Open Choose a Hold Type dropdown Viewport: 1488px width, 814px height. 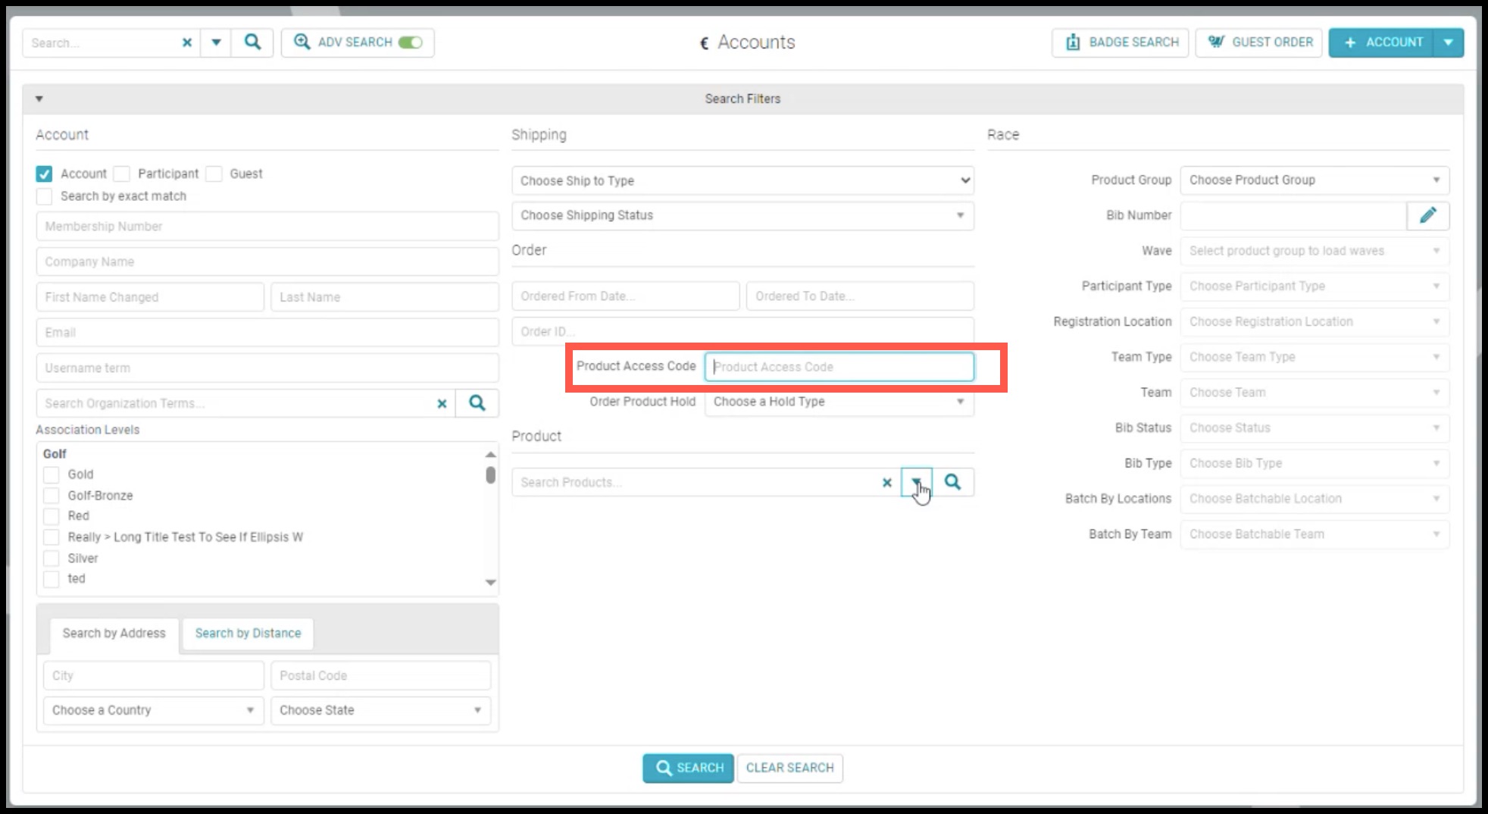click(x=839, y=402)
